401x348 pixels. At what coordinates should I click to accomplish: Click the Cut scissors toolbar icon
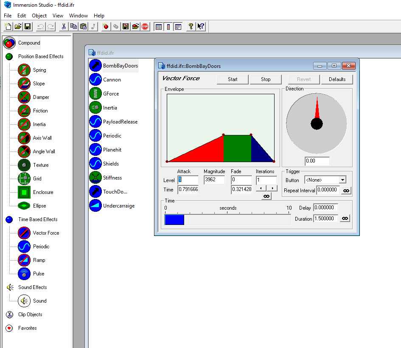64,26
